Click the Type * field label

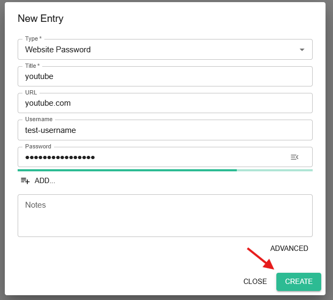pos(33,38)
